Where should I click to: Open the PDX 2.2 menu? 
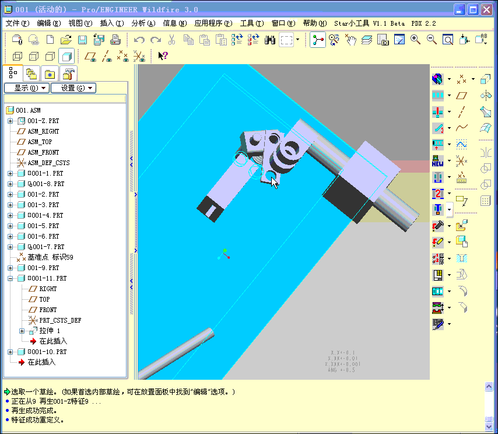pos(423,23)
